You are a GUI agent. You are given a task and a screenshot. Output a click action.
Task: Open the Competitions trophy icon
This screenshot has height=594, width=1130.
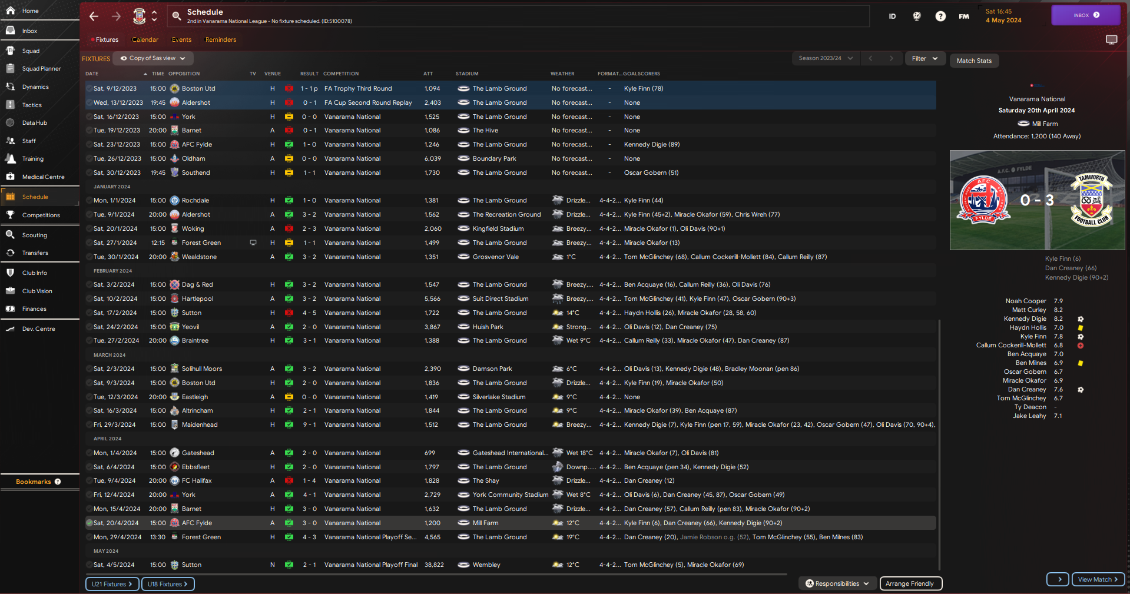pos(10,215)
